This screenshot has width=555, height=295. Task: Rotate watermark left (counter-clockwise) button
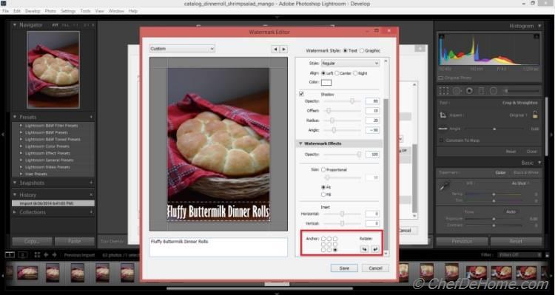click(364, 249)
